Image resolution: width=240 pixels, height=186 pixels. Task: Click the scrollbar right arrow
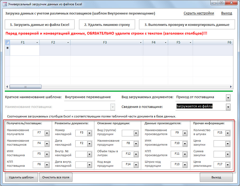click(x=231, y=87)
